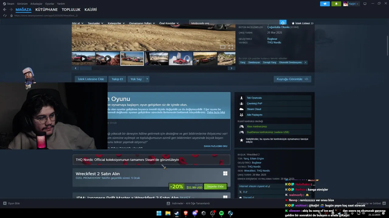
Task: Expand the Oynamanın Yolları dropdown
Action: [142, 23]
